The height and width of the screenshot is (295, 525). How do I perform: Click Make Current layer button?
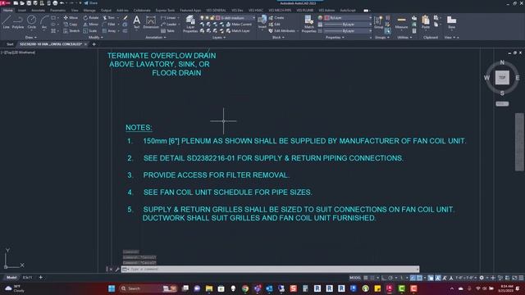point(239,24)
